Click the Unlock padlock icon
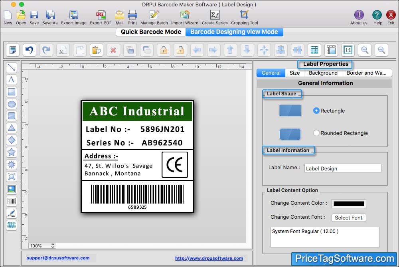 click(x=180, y=50)
